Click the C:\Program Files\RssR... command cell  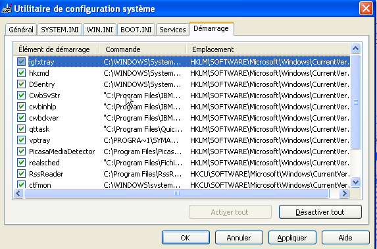(x=142, y=174)
